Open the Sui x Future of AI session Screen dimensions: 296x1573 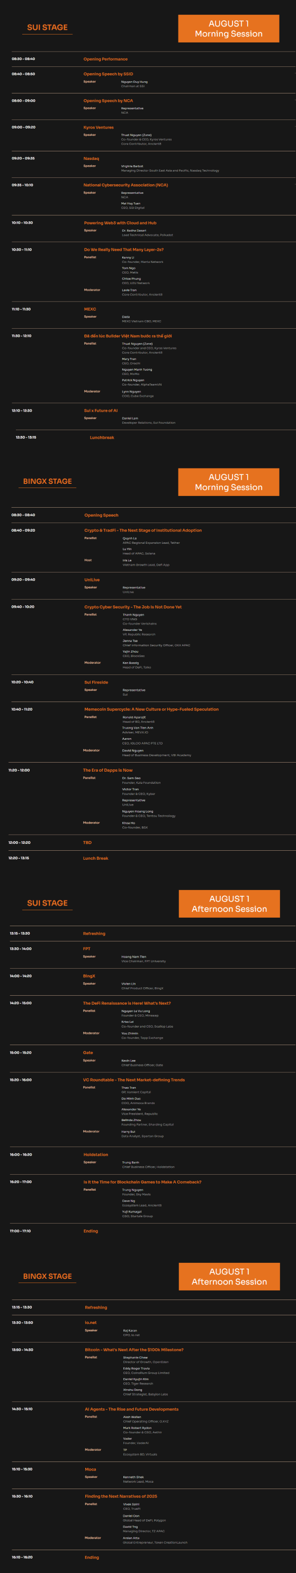101,411
